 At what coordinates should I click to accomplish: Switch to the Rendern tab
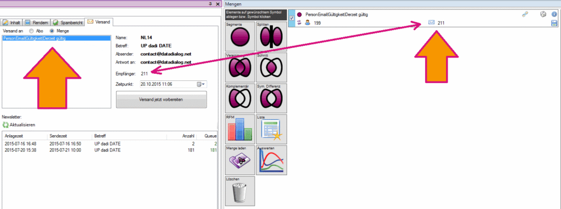[x=36, y=22]
